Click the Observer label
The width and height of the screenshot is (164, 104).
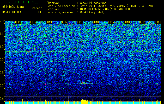pyautogui.click(x=53, y=3)
